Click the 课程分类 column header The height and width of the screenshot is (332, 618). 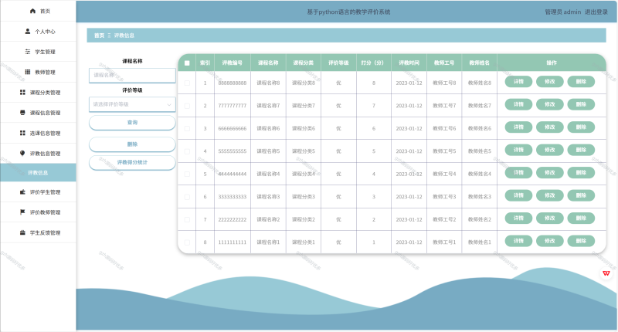click(x=303, y=63)
